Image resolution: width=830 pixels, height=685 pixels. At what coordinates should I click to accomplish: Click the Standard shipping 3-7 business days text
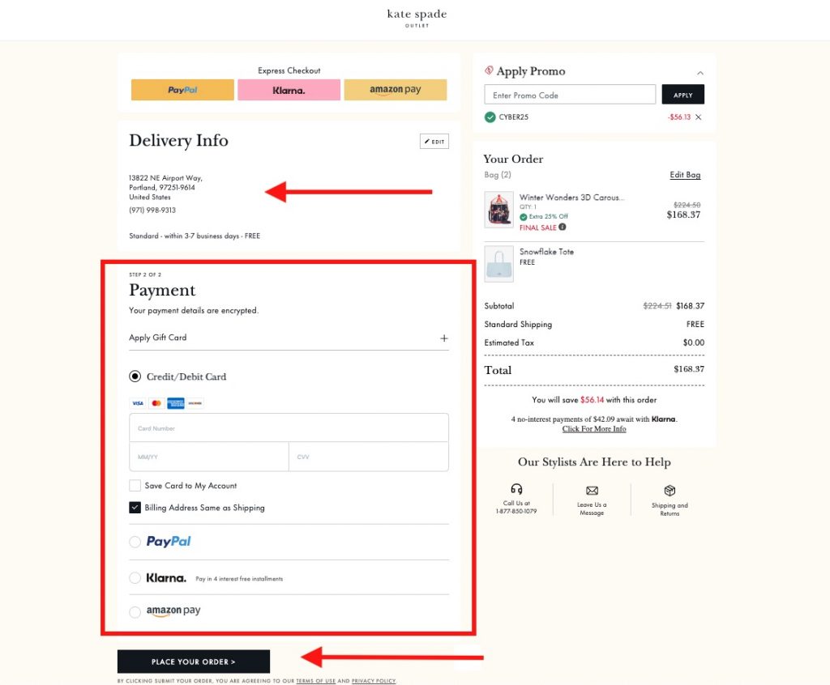click(x=195, y=236)
